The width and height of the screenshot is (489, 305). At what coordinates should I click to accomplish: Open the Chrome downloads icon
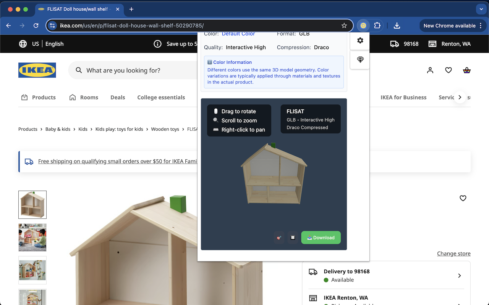coord(397,26)
